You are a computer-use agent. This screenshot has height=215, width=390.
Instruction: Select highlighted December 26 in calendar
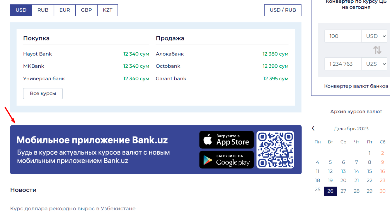[x=330, y=191]
